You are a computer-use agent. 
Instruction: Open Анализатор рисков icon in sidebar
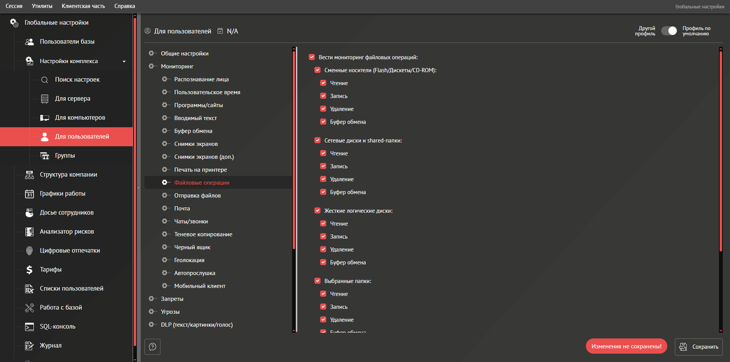click(x=29, y=232)
